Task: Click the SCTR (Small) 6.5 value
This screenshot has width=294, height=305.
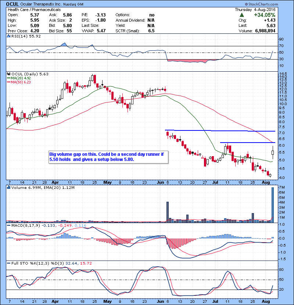Action: 151,31
